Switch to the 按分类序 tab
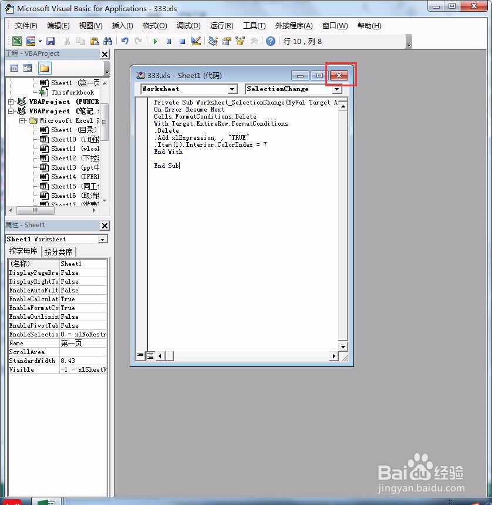Viewport: 492px width, 505px height. 59,251
